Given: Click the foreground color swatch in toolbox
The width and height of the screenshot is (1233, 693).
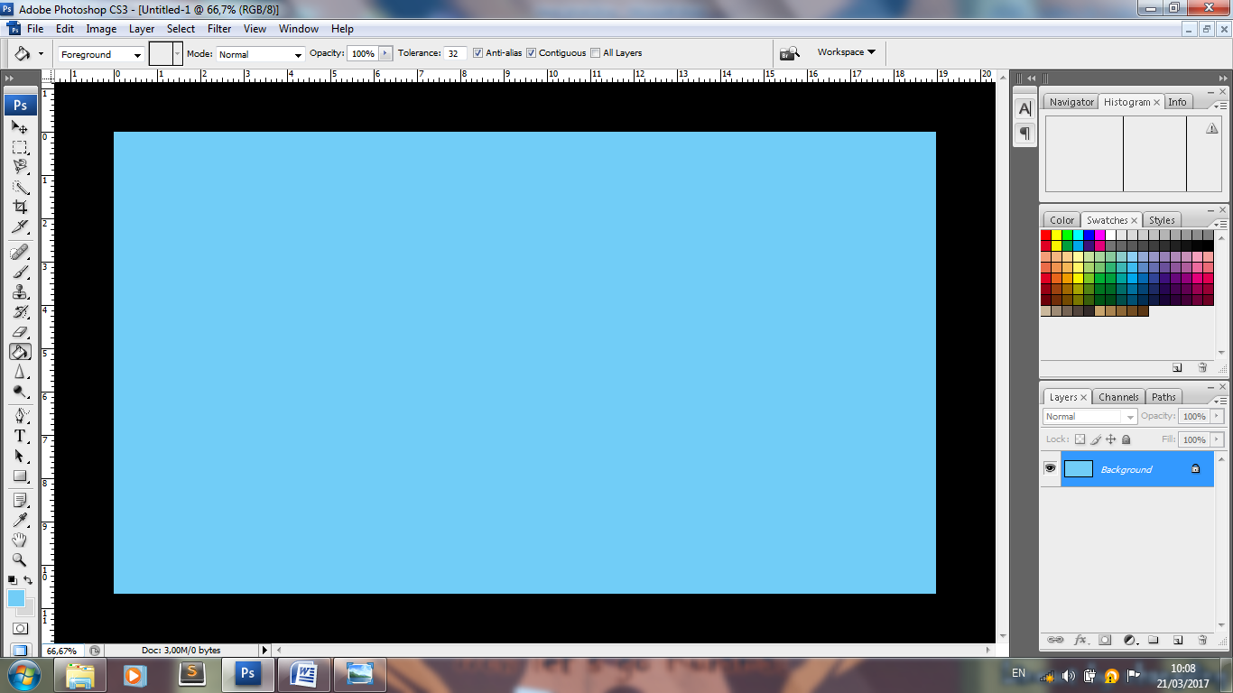Looking at the screenshot, I should tap(16, 598).
